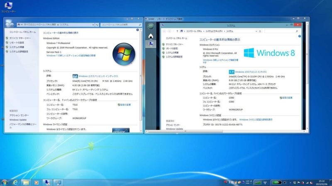Open デバイス マネージャー in Windows 7 window
332x186 pixels.
click(x=20, y=38)
